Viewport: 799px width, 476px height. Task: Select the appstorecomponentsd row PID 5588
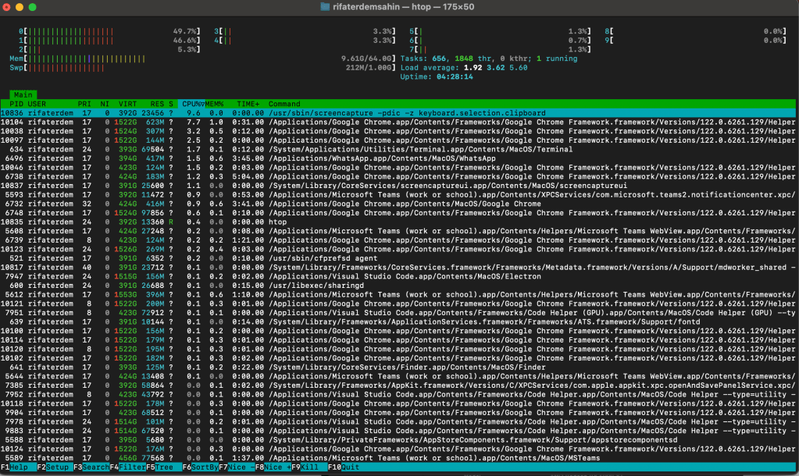(x=398, y=440)
